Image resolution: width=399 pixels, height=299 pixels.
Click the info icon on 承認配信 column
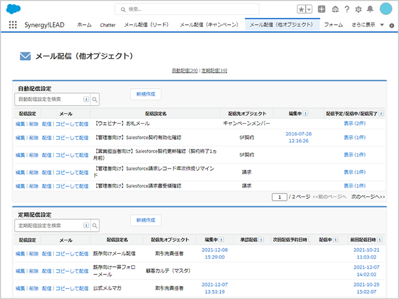(x=261, y=239)
